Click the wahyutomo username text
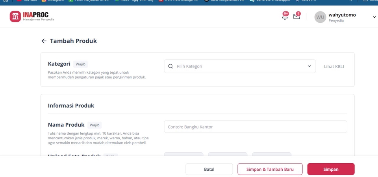This screenshot has height=177, width=378. click(342, 15)
